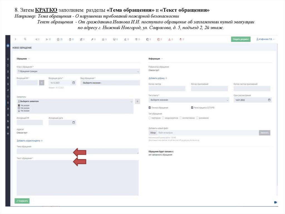Open the Вид обращения dropdown
285x214 pixels.
click(109, 83)
